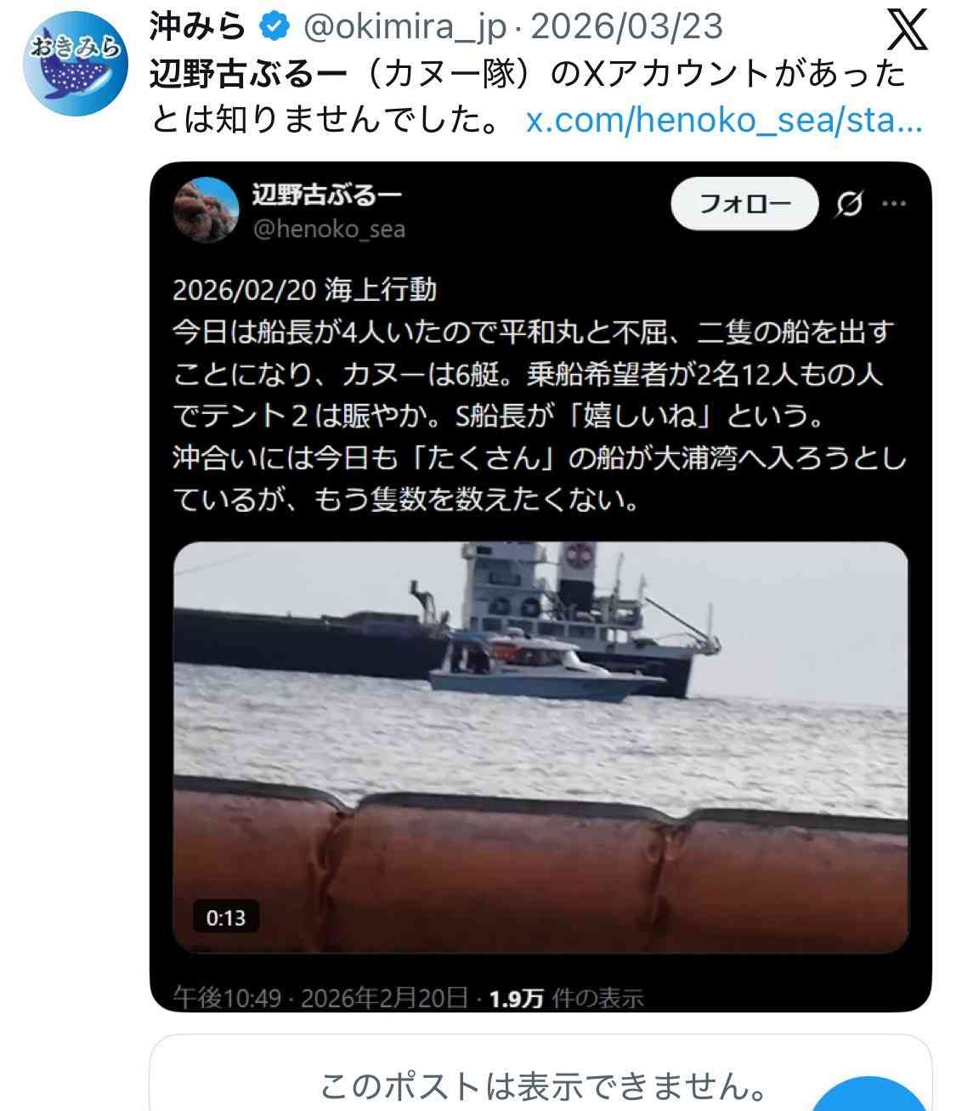This screenshot has width=956, height=1111.
Task: Open the 辺野古ぶるー round avatar
Action: pos(206,209)
